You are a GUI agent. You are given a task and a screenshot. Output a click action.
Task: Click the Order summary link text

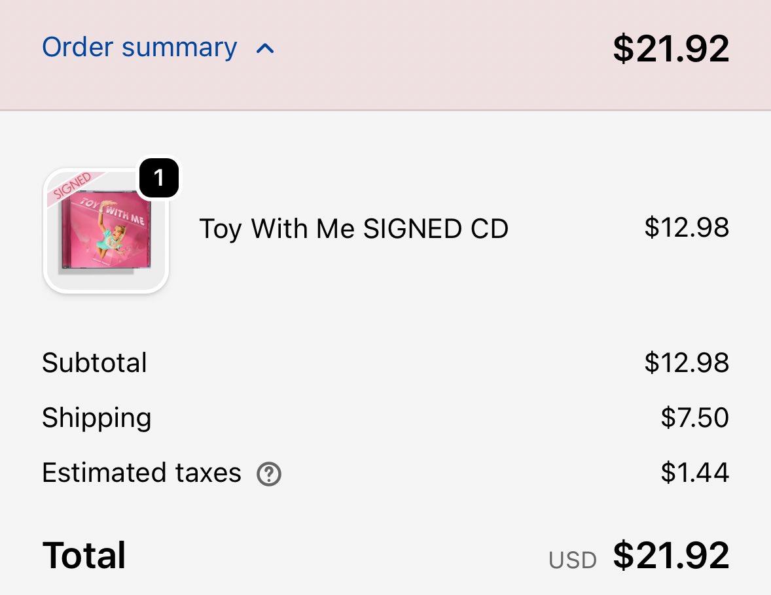tap(139, 48)
